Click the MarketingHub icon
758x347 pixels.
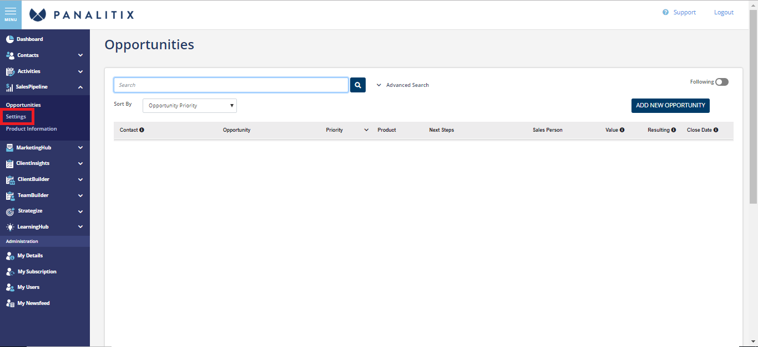pyautogui.click(x=9, y=148)
